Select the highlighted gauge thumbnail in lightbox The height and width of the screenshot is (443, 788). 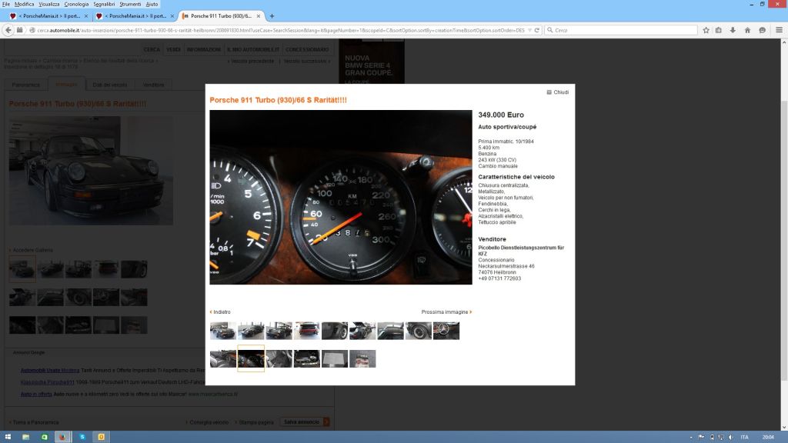[x=251, y=358]
